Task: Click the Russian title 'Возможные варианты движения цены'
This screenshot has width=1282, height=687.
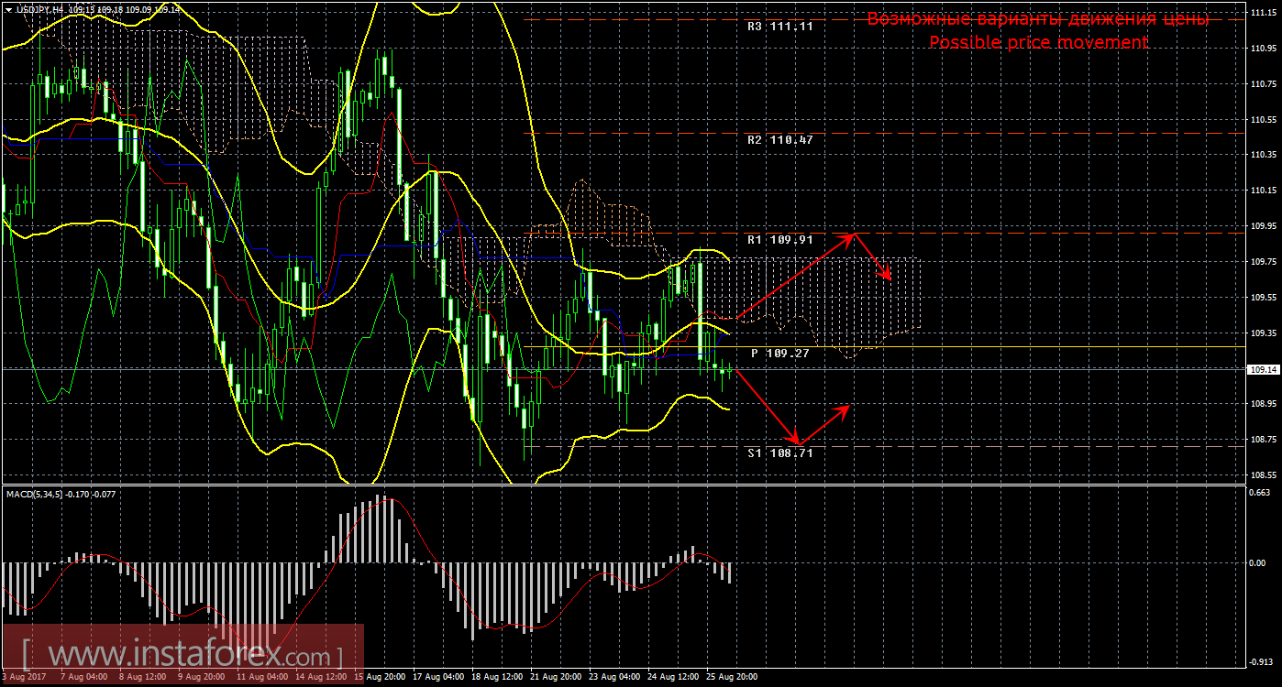Action: coord(1038,19)
